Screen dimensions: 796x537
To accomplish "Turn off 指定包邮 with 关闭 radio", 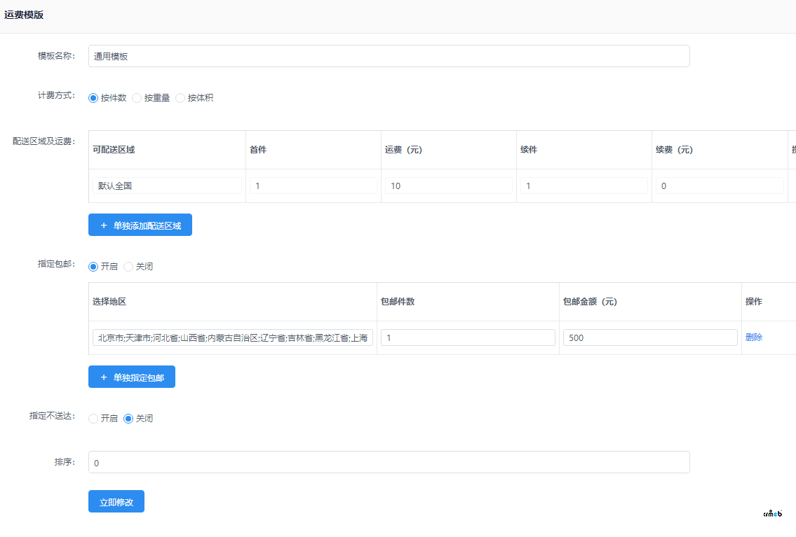I will pyautogui.click(x=128, y=267).
